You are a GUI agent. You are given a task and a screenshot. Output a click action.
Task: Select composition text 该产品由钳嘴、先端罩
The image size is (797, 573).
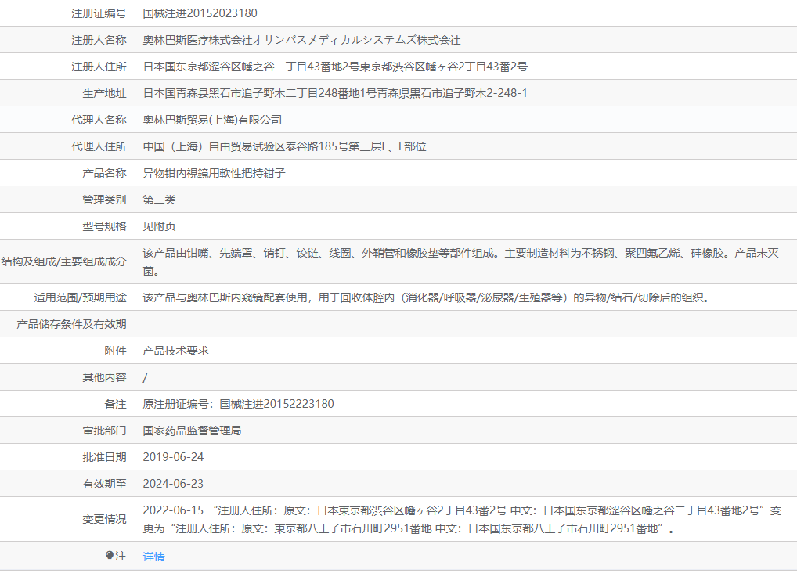[x=198, y=253]
